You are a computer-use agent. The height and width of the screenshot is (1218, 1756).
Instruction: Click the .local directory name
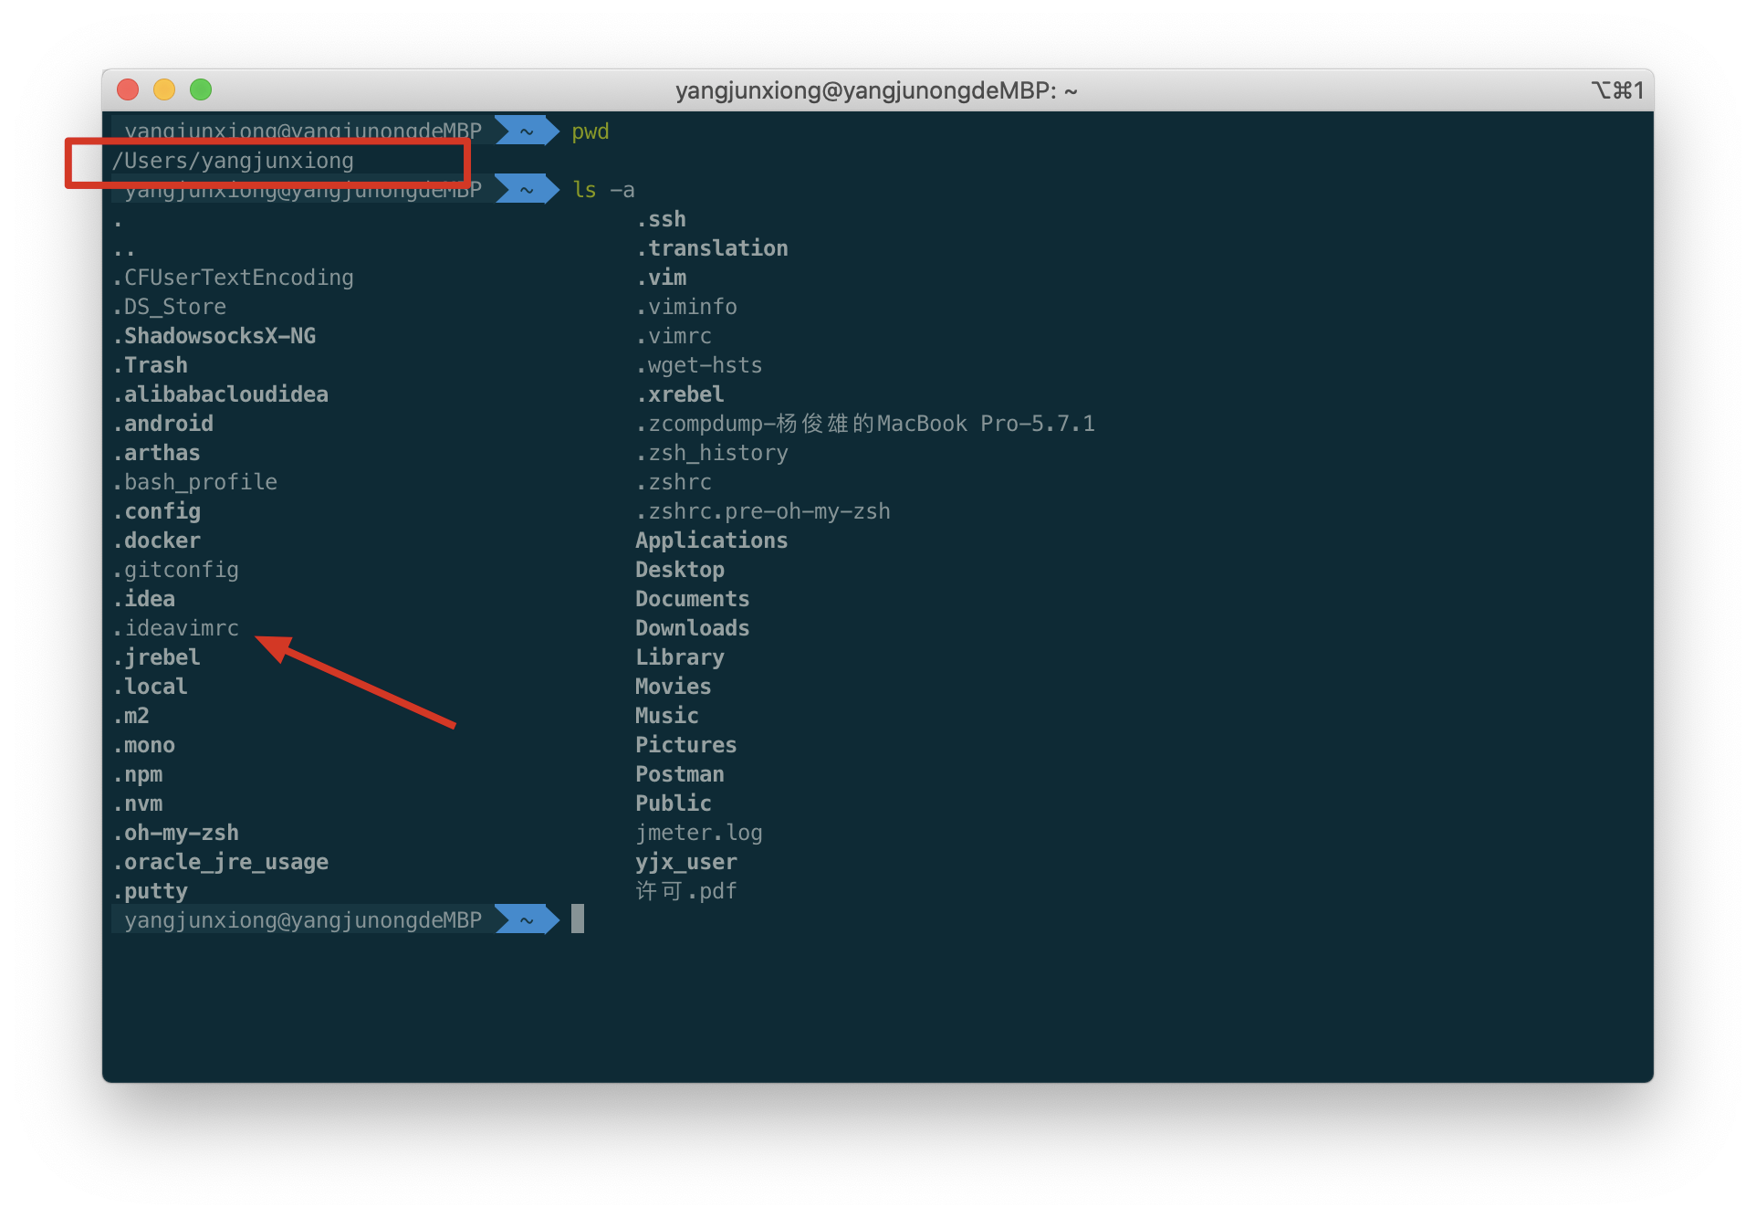[x=150, y=687]
